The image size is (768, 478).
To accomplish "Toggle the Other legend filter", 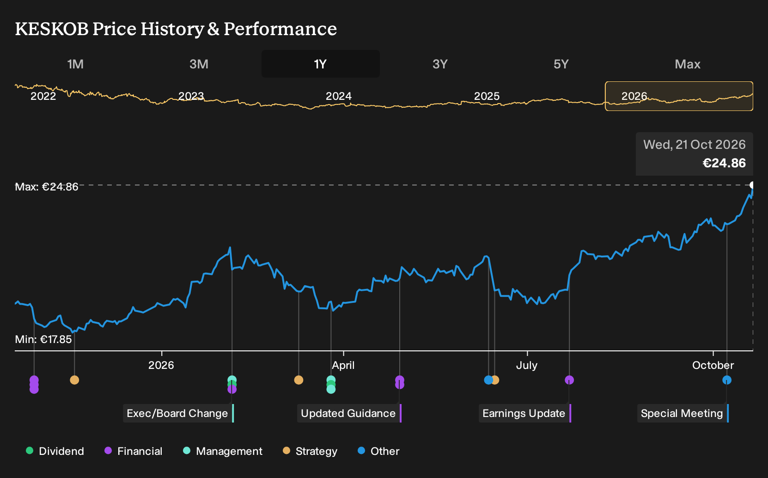I will (x=378, y=451).
